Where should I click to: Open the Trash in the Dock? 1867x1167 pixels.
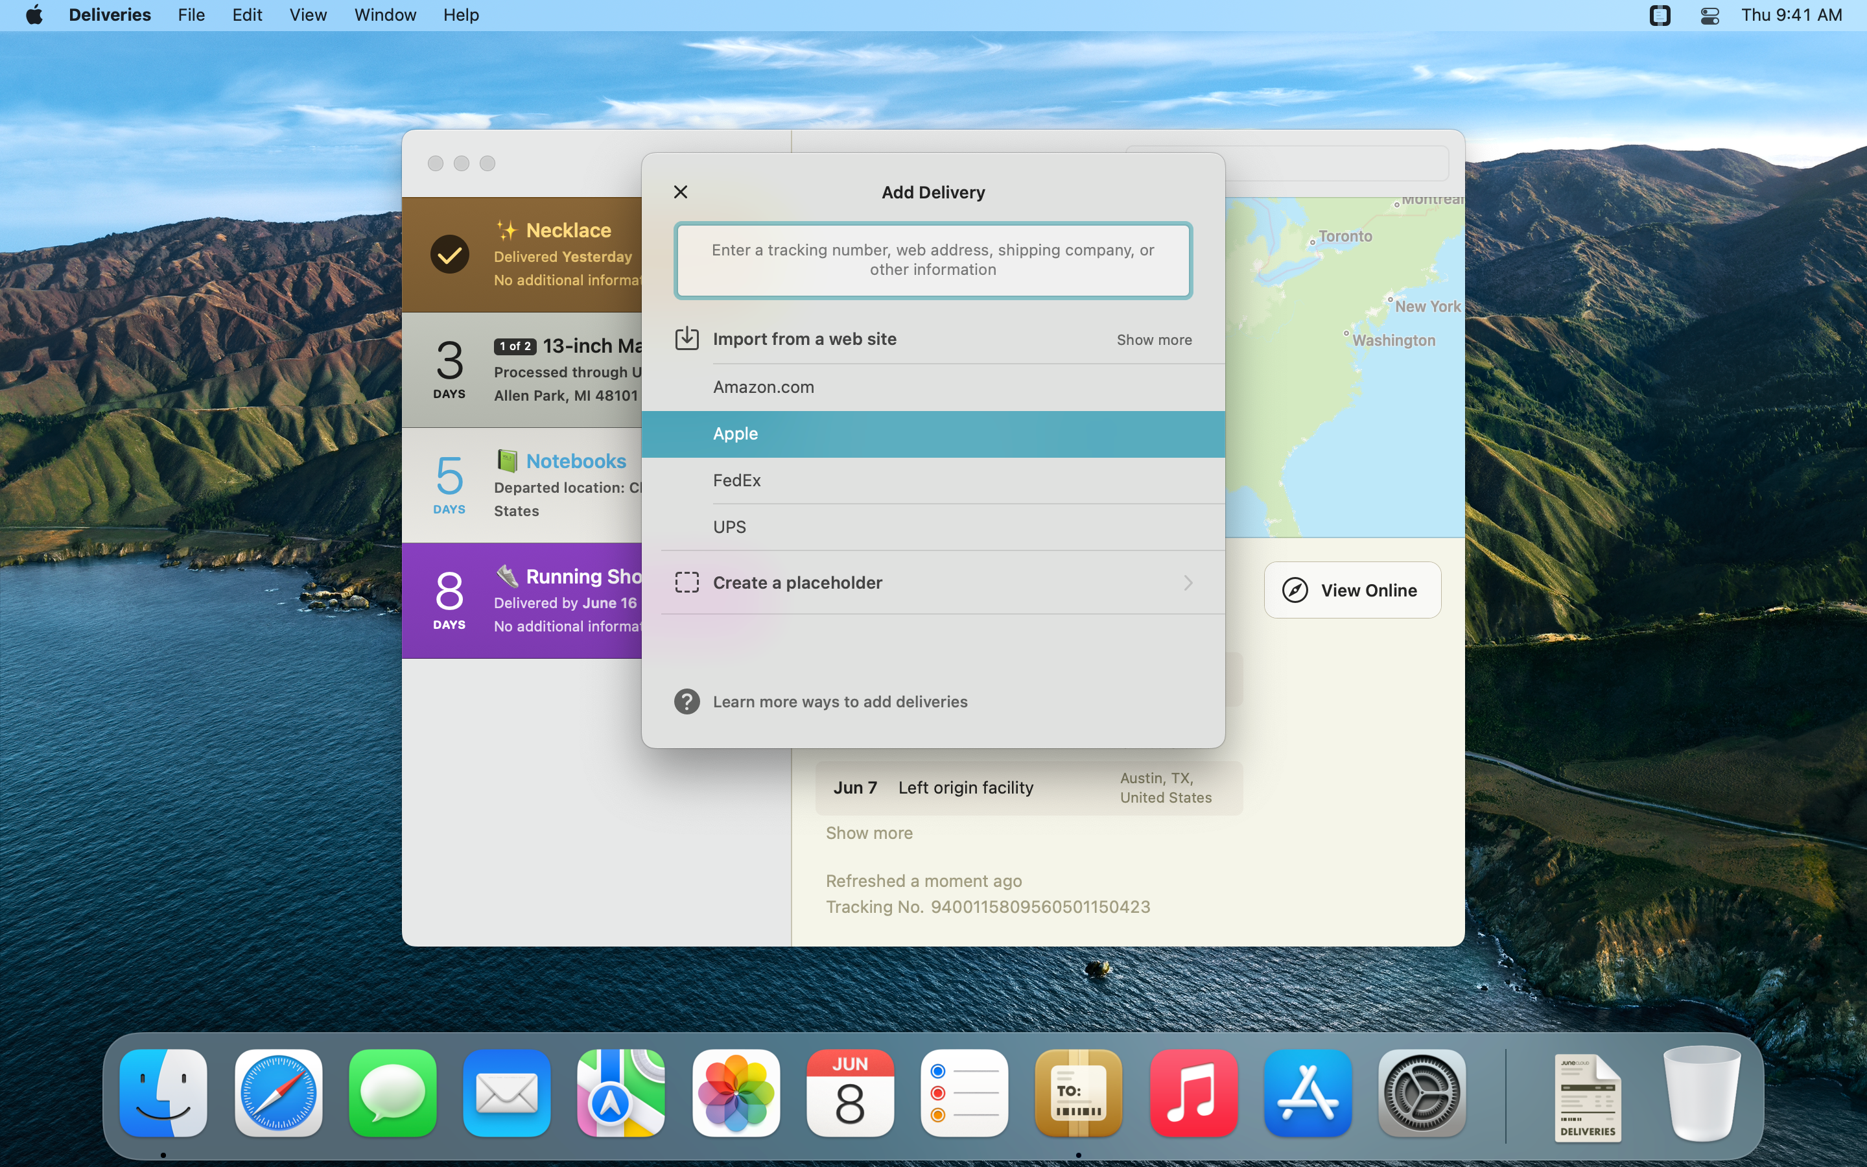1702,1093
